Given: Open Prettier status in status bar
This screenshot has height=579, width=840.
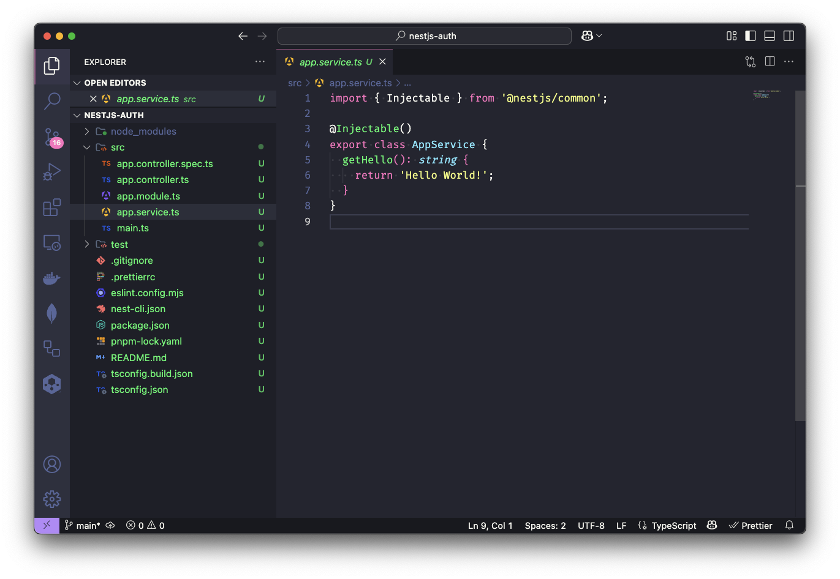Looking at the screenshot, I should (751, 525).
